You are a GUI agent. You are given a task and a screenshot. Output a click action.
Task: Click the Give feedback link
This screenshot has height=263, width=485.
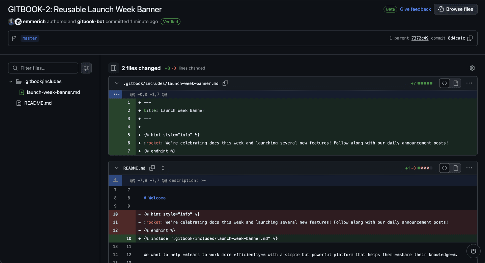click(416, 9)
